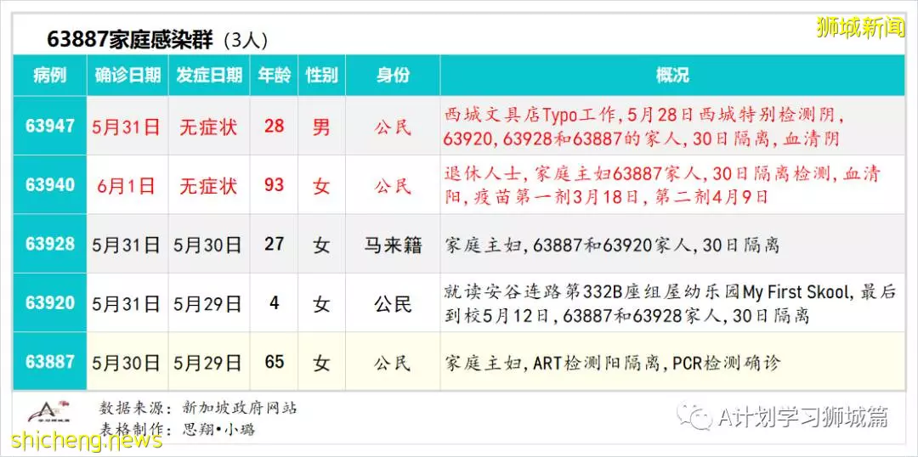Viewport: 918px width, 457px height.
Task: Click "公民" in row 63887
Action: 393,363
